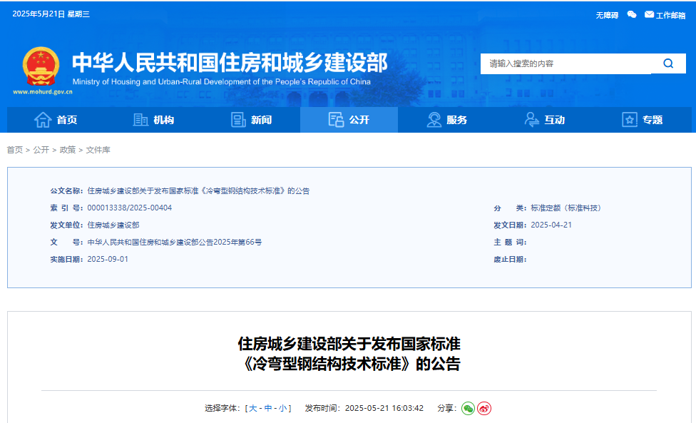This screenshot has height=423, width=696.
Task: Go to 首页 in the breadcrumb
Action: (15, 150)
